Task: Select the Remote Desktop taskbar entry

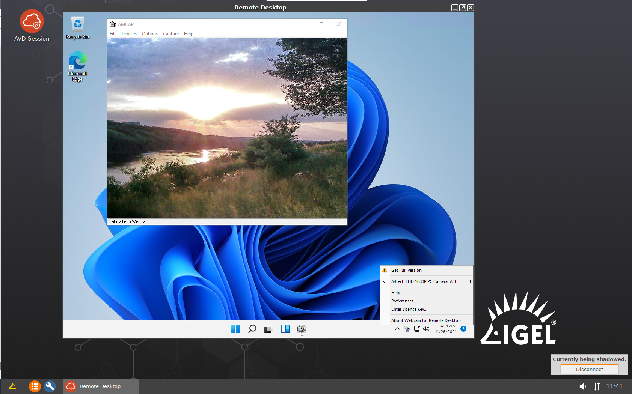Action: tap(101, 386)
